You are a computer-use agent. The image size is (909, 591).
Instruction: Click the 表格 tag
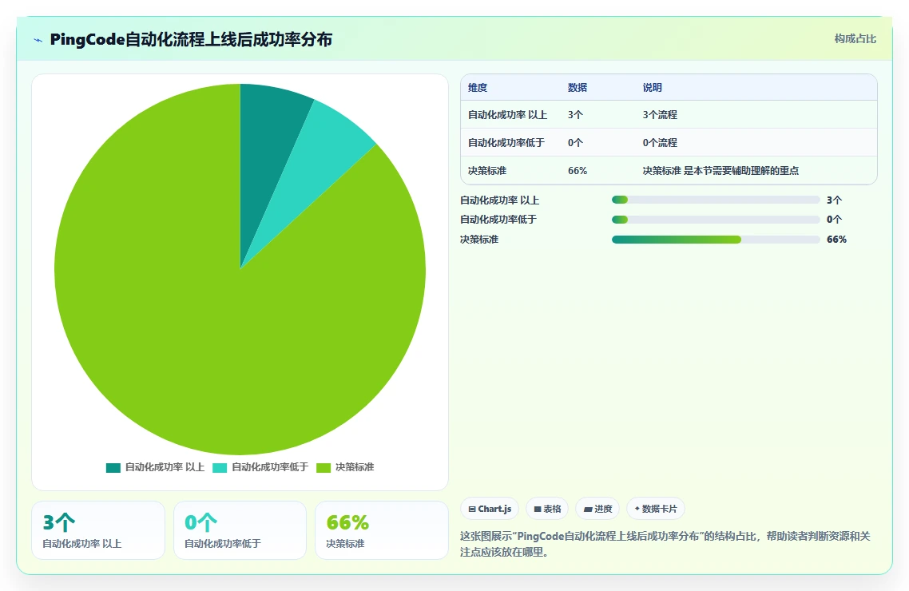[x=547, y=509]
